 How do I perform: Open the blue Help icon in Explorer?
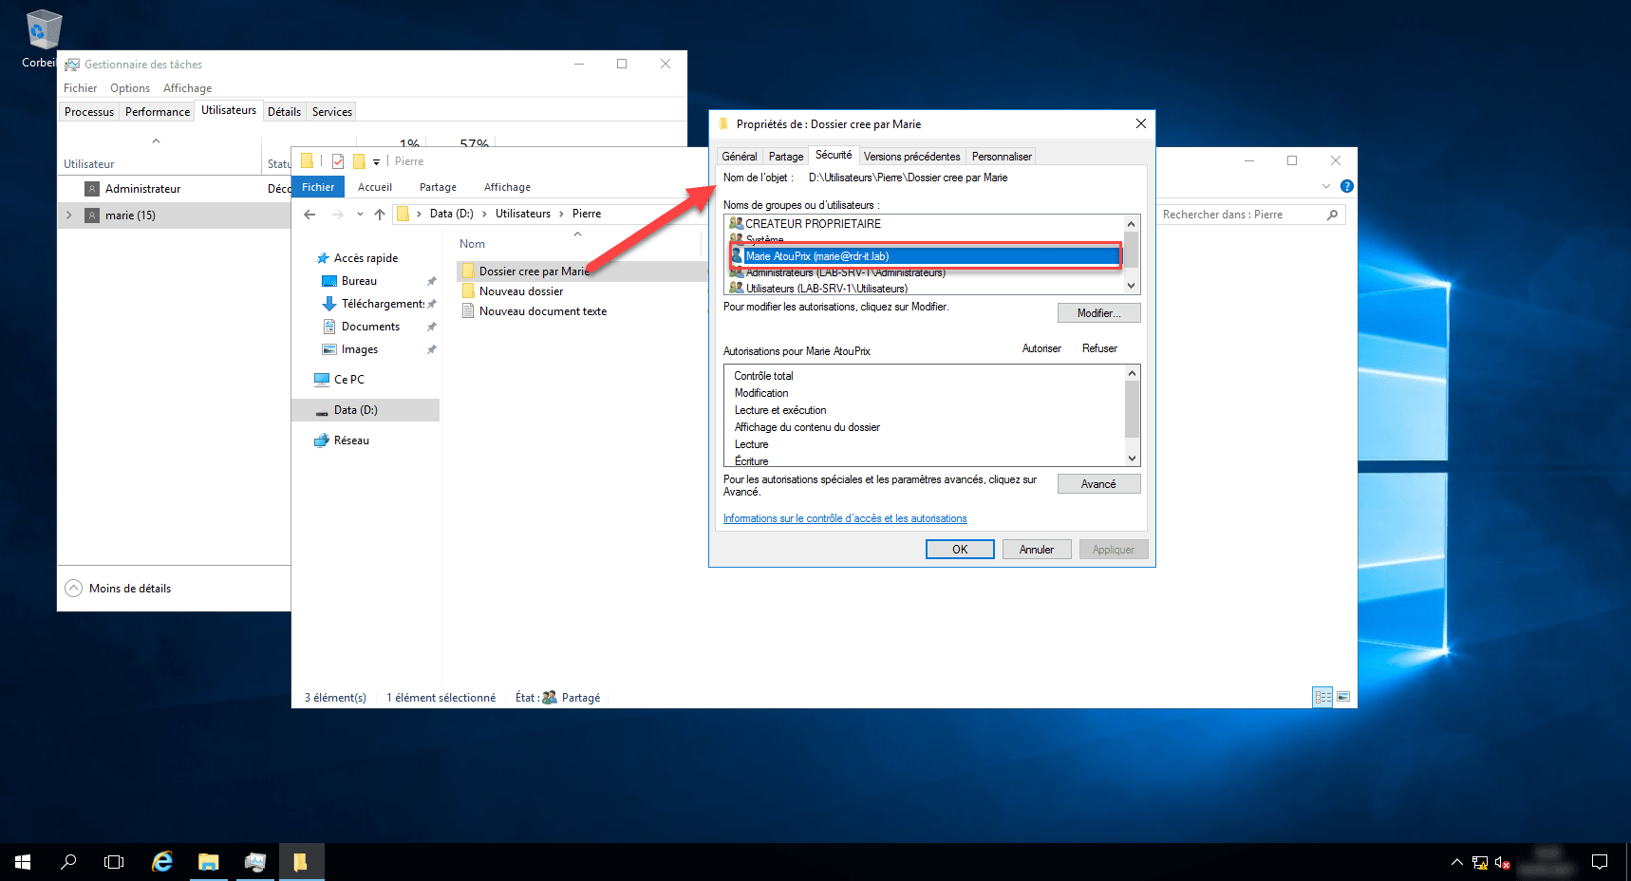tap(1346, 186)
